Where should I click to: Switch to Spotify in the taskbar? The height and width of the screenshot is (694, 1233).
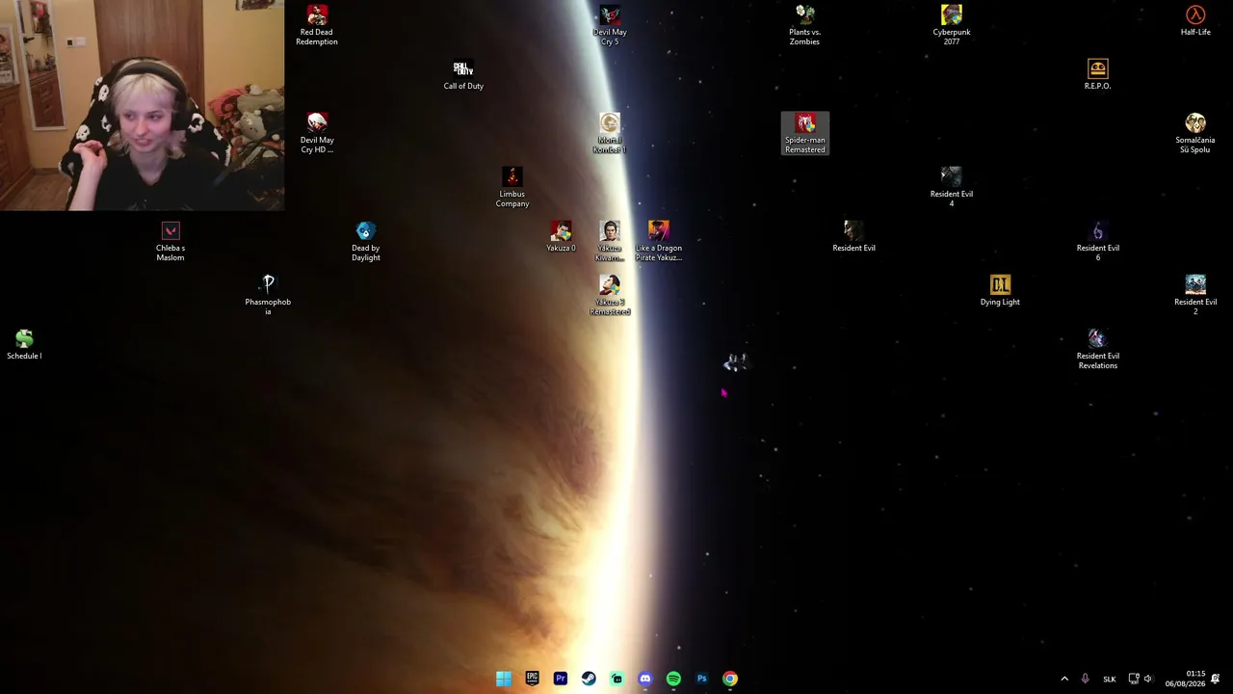[673, 679]
